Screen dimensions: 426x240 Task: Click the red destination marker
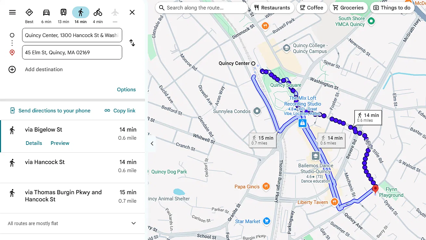375,189
